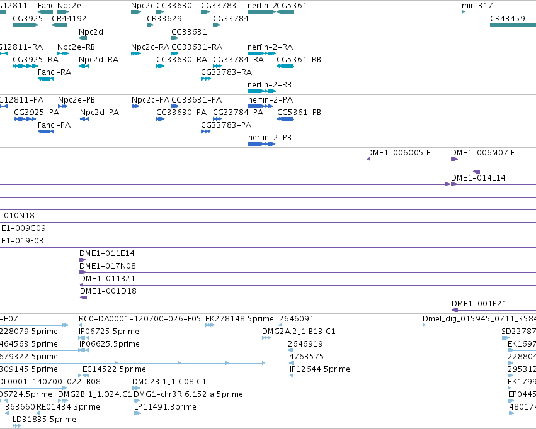
Task: Select the Dmel_dig_015945 EST marker
Action: [425, 325]
